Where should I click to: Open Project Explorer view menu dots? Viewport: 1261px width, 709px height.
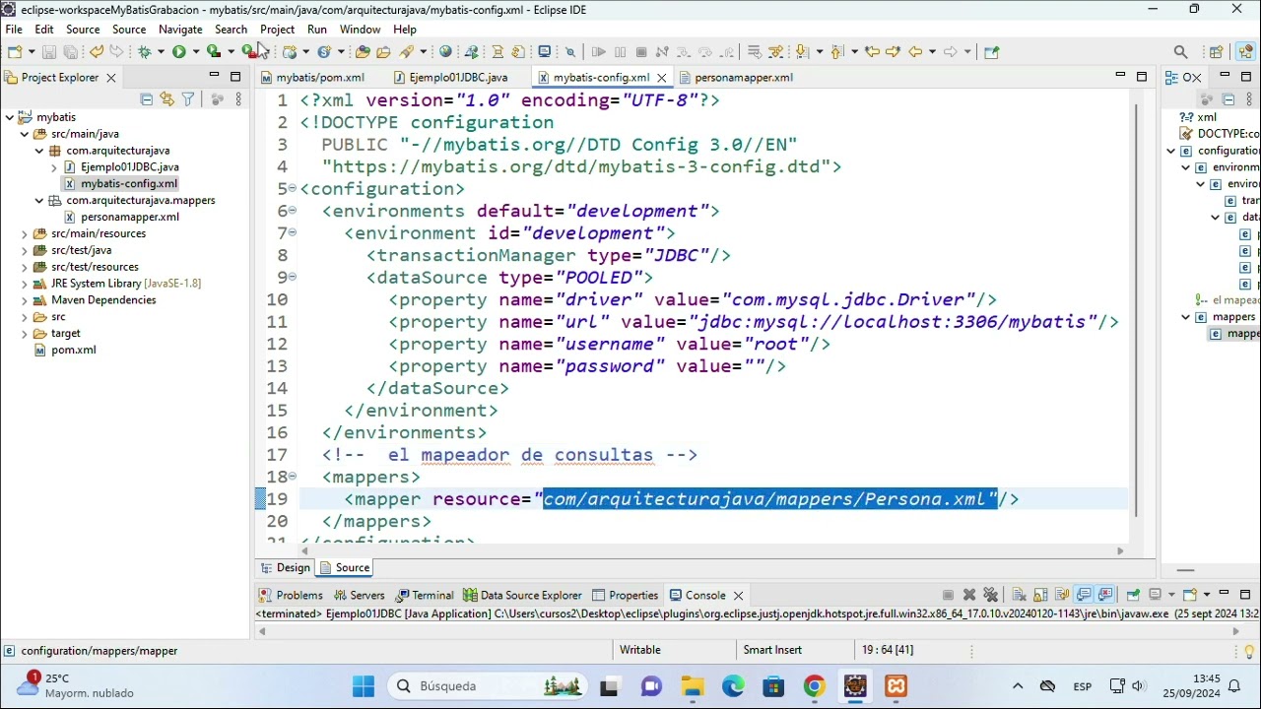click(x=237, y=99)
